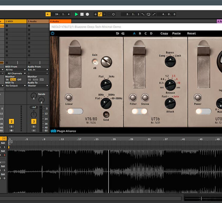Click the Send B knob on track 3
This screenshot has height=203, width=222.
(41, 100)
